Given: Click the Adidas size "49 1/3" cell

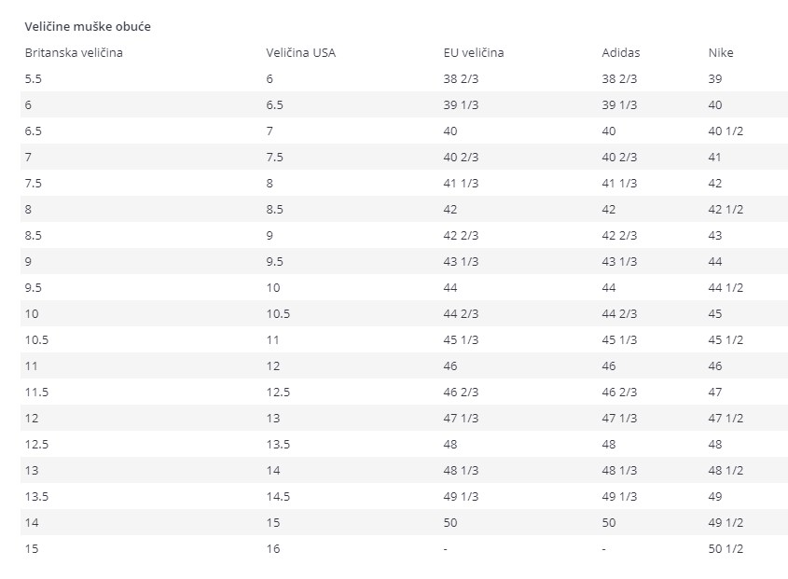Looking at the screenshot, I should 619,496.
